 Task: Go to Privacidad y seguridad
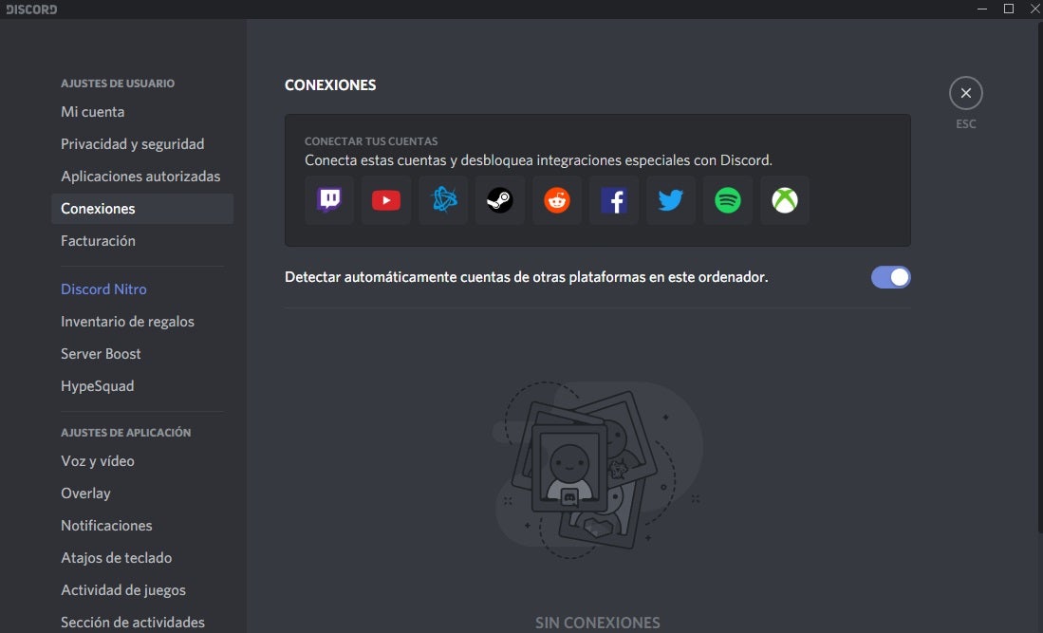tap(133, 144)
